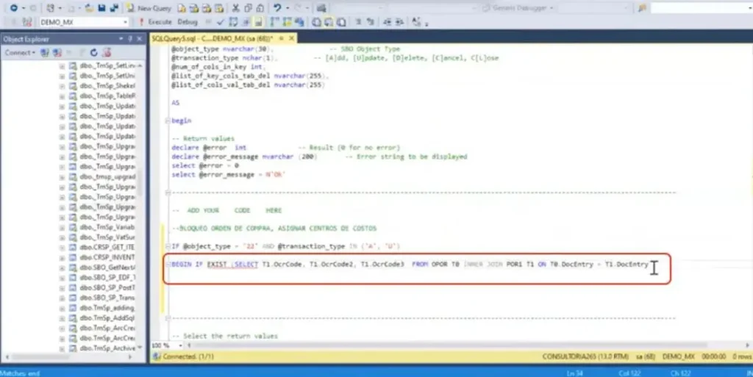Click the Cut scissors icon
The height and width of the screenshot is (377, 753).
(235, 8)
